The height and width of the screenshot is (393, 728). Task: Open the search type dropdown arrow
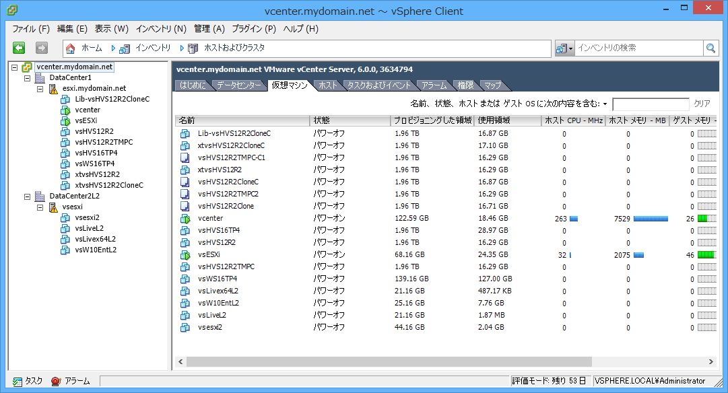click(571, 48)
